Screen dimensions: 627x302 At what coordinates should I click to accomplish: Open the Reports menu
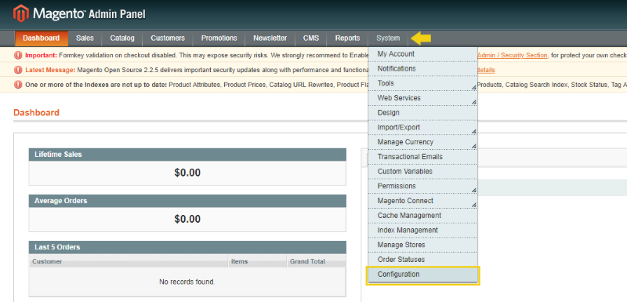(347, 38)
